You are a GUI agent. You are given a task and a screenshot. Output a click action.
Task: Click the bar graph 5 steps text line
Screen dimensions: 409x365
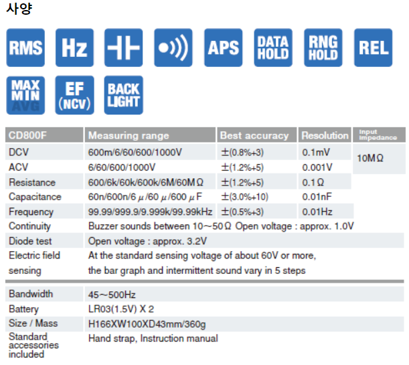[x=197, y=271]
